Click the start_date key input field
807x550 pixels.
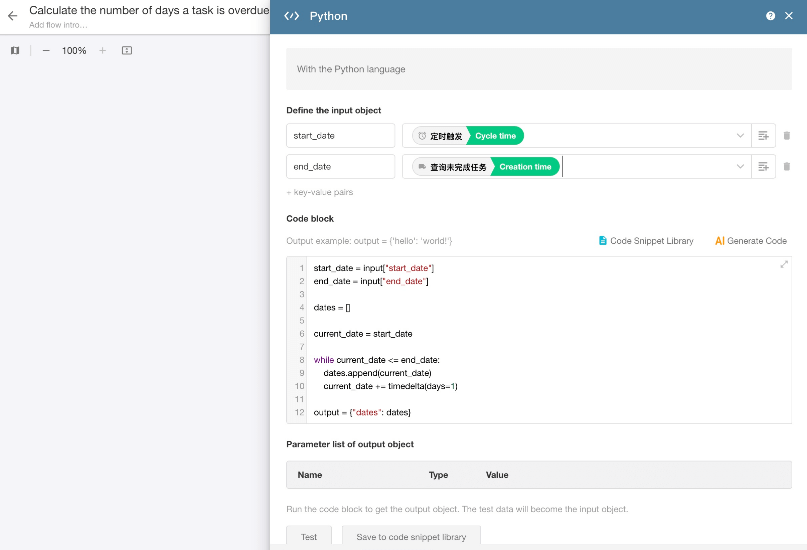(340, 136)
